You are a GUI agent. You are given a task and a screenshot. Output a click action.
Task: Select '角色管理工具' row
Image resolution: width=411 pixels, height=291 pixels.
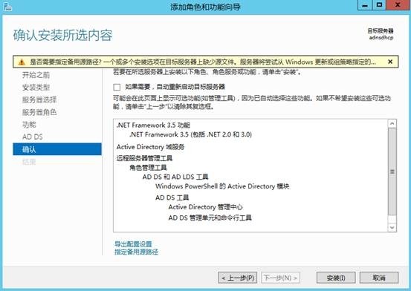(148, 168)
